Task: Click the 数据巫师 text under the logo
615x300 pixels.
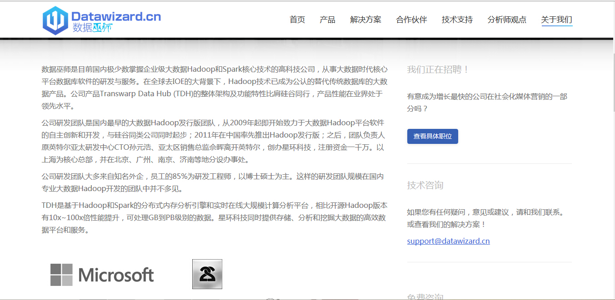Action: [x=92, y=28]
